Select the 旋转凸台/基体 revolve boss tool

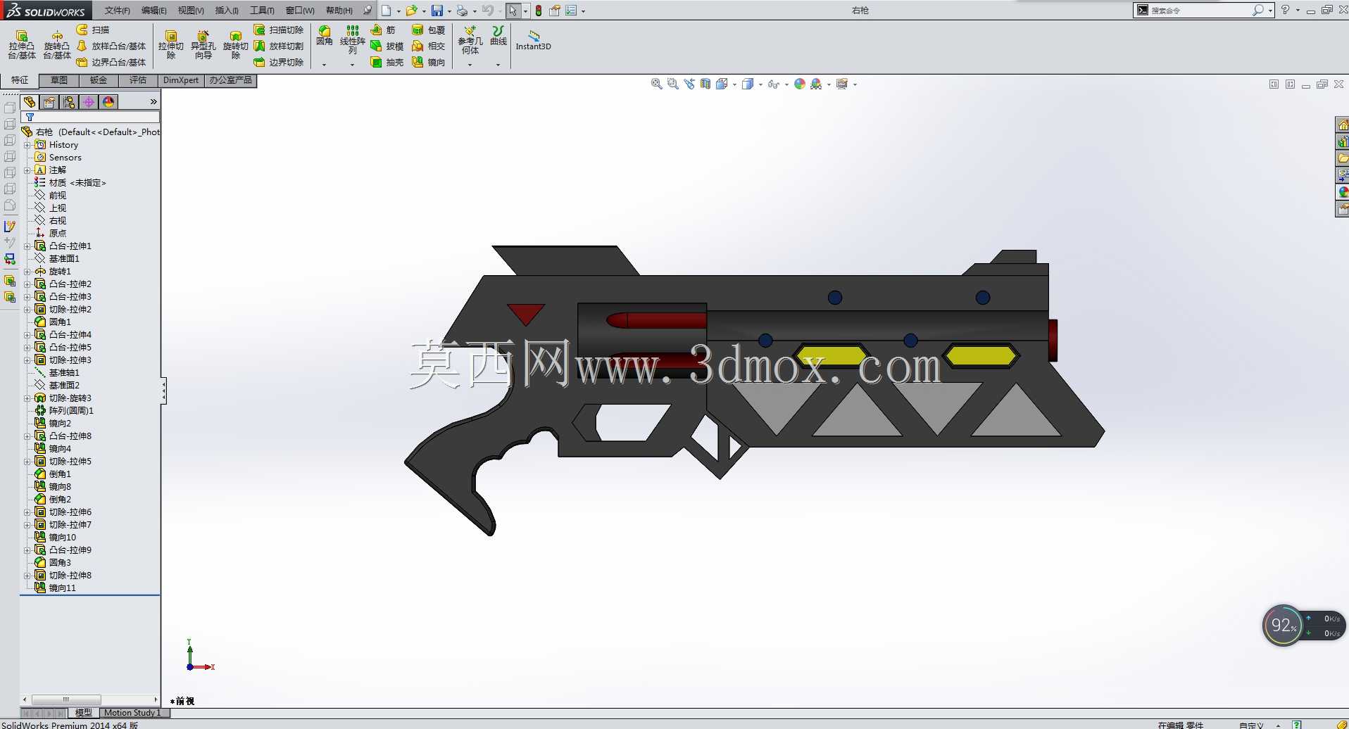[57, 44]
